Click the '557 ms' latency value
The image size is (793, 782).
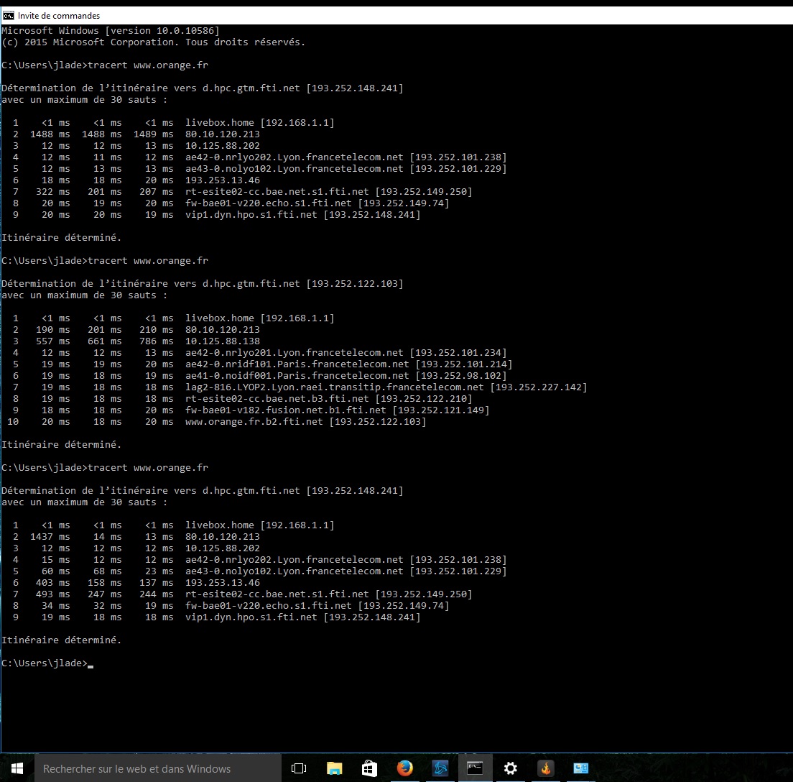pyautogui.click(x=52, y=341)
